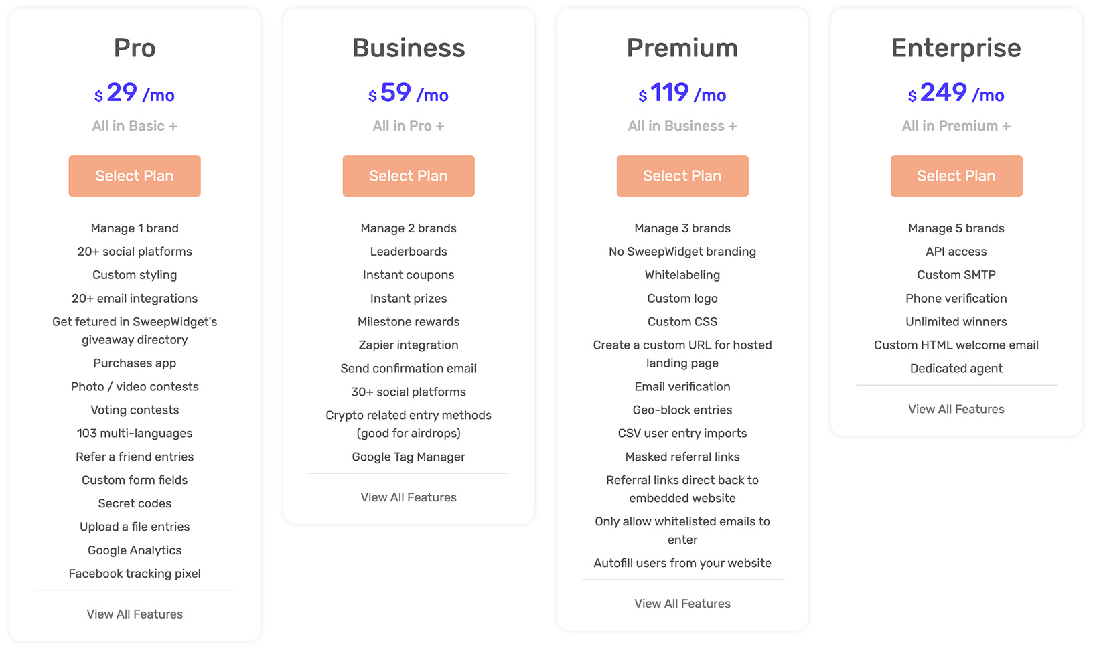Viewport: 1093px width, 658px height.
Task: Click the Pro plan title
Action: [134, 48]
